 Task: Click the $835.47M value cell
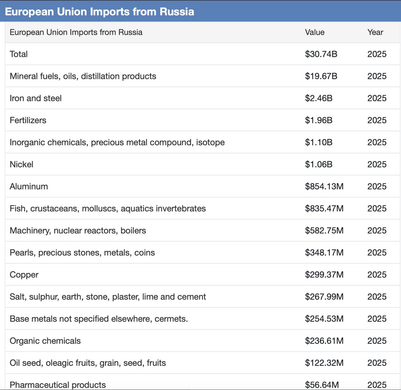[x=324, y=209]
